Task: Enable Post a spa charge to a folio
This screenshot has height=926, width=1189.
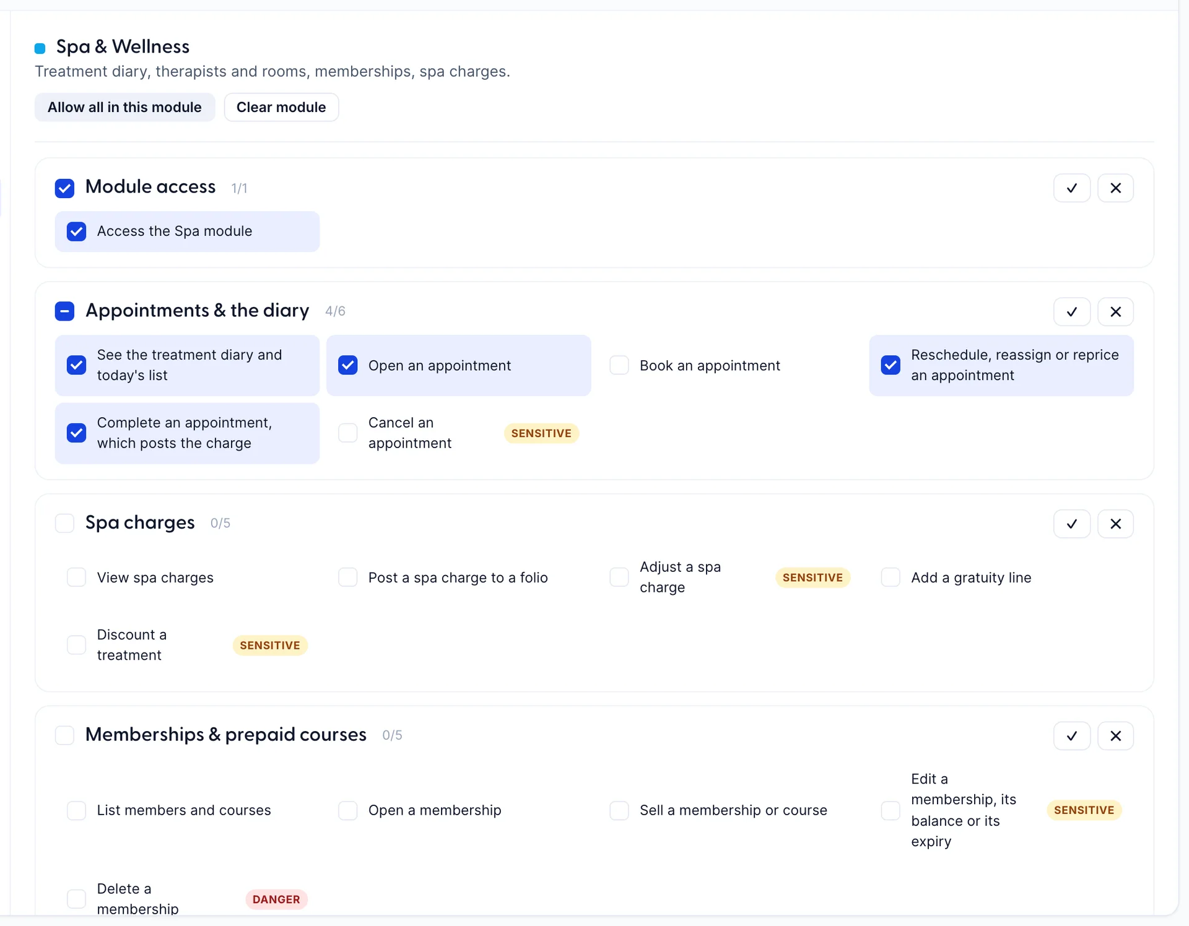Action: 348,577
